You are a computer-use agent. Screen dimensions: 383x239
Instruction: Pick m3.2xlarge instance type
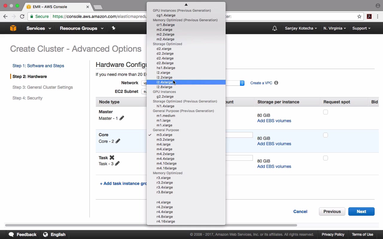[186, 140]
